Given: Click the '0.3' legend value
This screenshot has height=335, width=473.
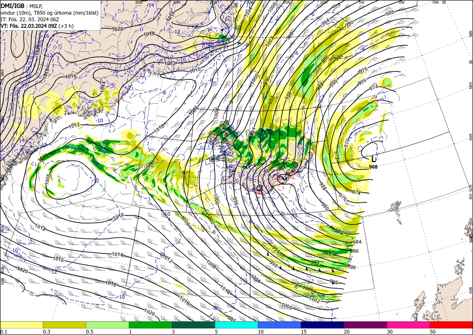Looking at the screenshot, I should click(46, 332).
